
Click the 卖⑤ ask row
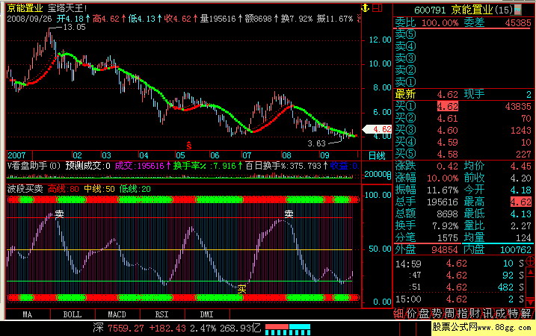pyautogui.click(x=463, y=34)
